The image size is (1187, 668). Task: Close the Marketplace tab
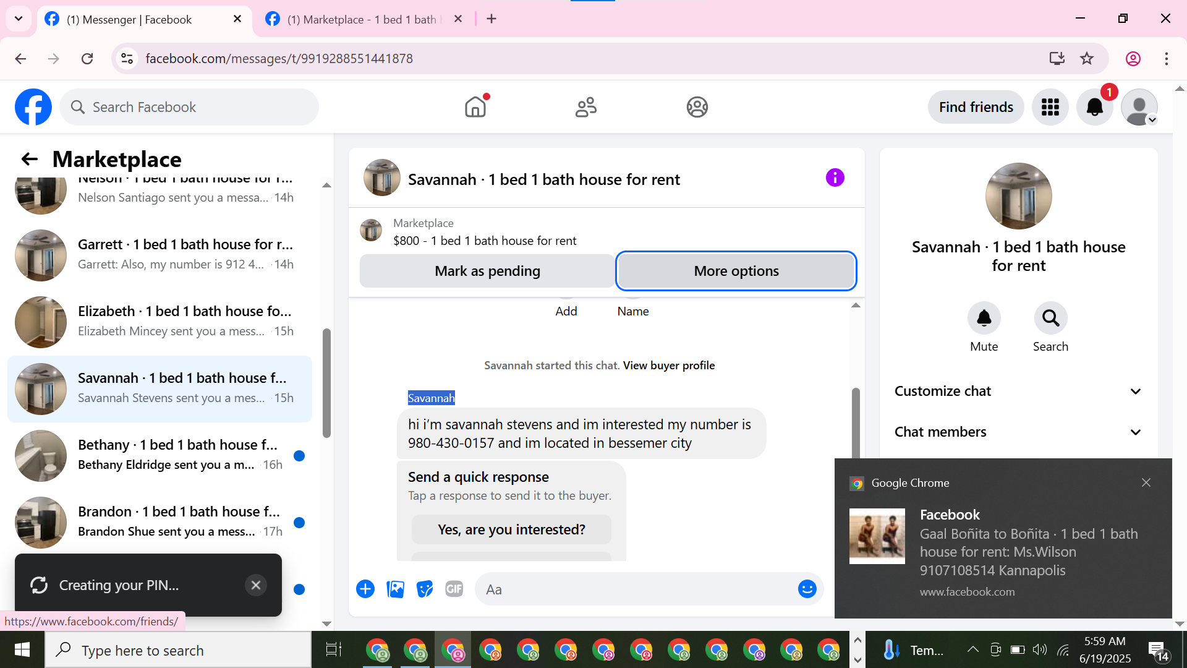point(458,19)
